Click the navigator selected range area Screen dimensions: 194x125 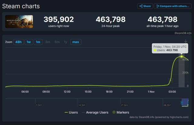click(185, 103)
